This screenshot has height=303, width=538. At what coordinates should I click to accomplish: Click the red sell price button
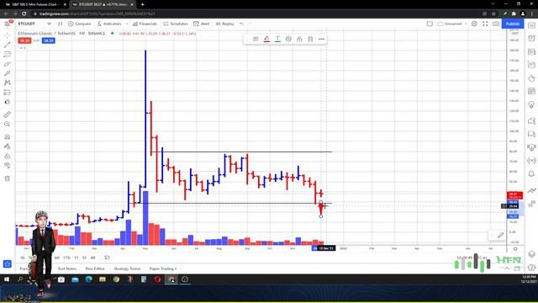coord(24,40)
